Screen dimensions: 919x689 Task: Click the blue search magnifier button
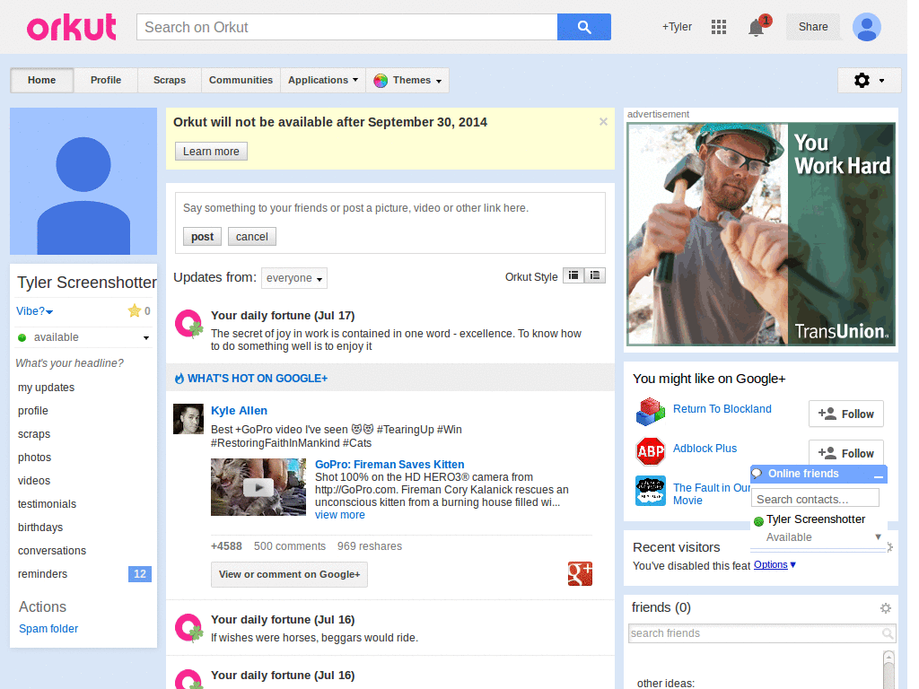(x=583, y=27)
